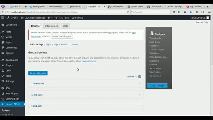Click the Save Changes button
The width and height of the screenshot is (213, 120).
tap(157, 86)
